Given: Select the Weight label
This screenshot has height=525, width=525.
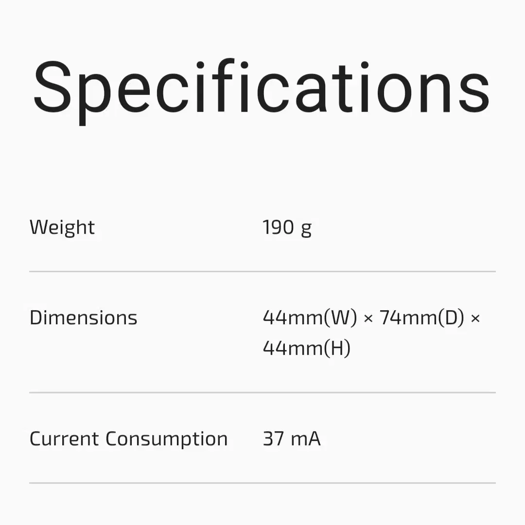Looking at the screenshot, I should pyautogui.click(x=62, y=227).
